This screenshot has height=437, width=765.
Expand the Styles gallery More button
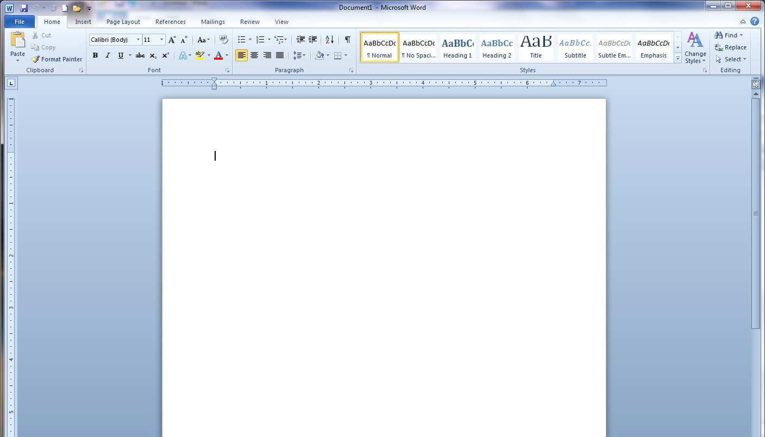[x=678, y=59]
